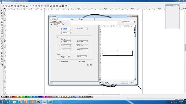Image resolution: width=186 pixels, height=104 pixels.
Task: Click the Print icon in main toolbar
Action: coord(18,6)
